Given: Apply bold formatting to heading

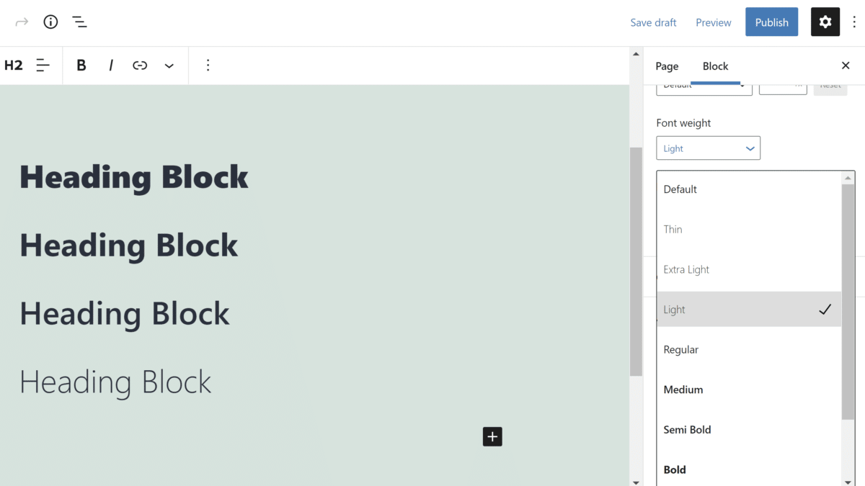Looking at the screenshot, I should click(81, 66).
